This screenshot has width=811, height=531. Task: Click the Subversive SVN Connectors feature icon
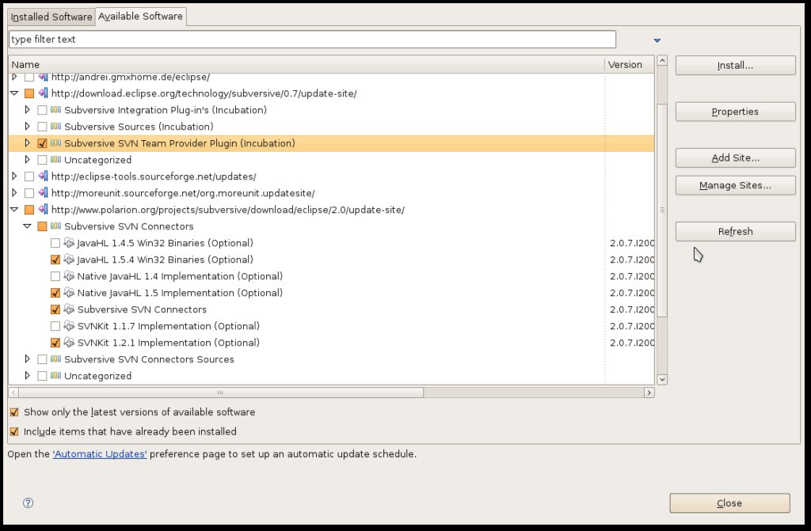point(69,309)
